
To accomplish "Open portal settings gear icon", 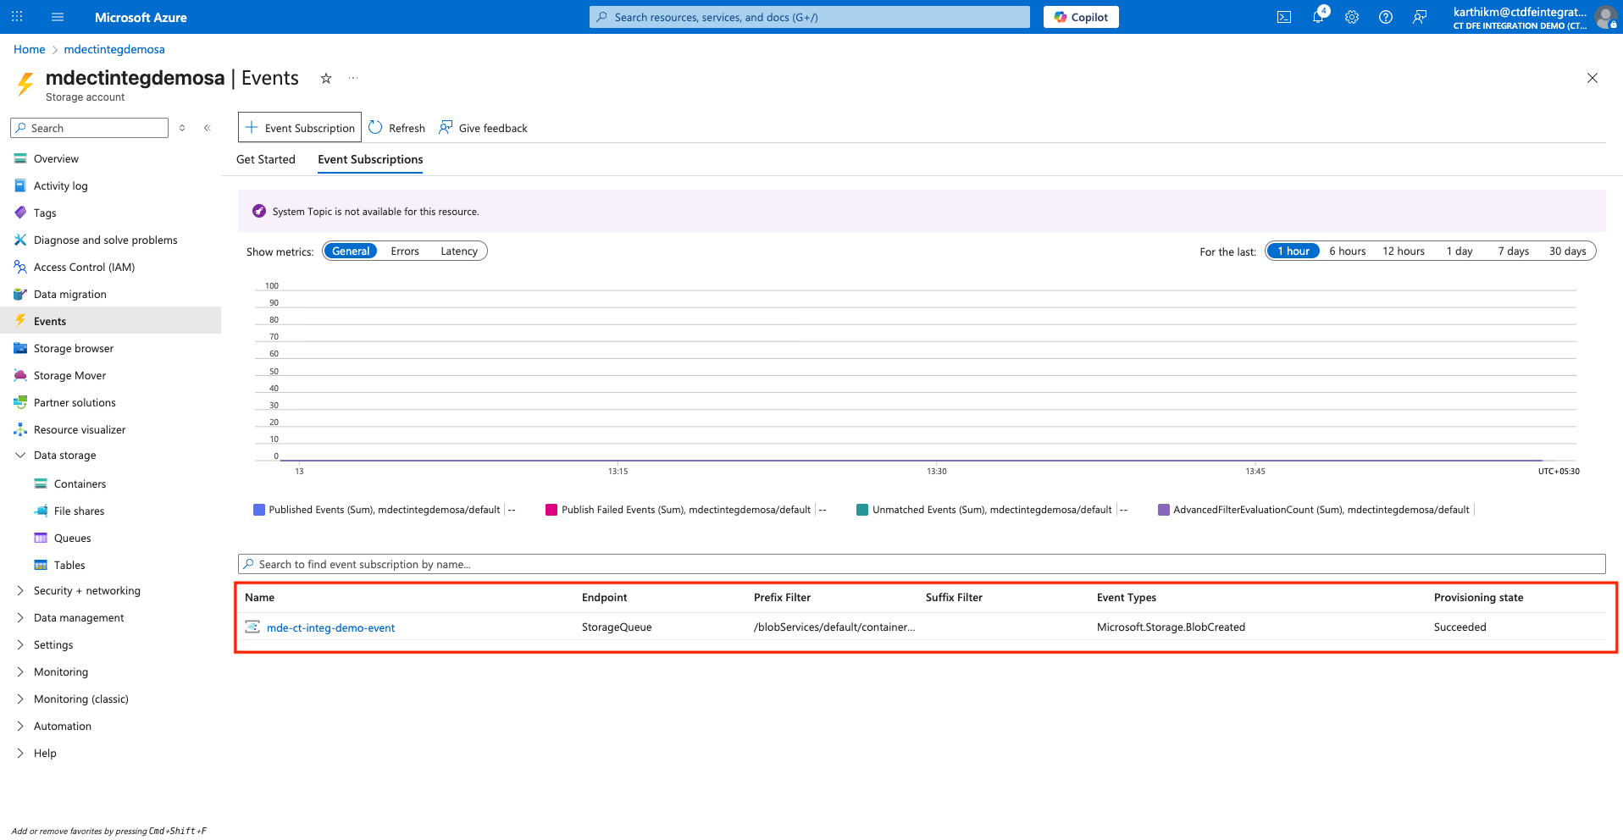I will click(1352, 17).
